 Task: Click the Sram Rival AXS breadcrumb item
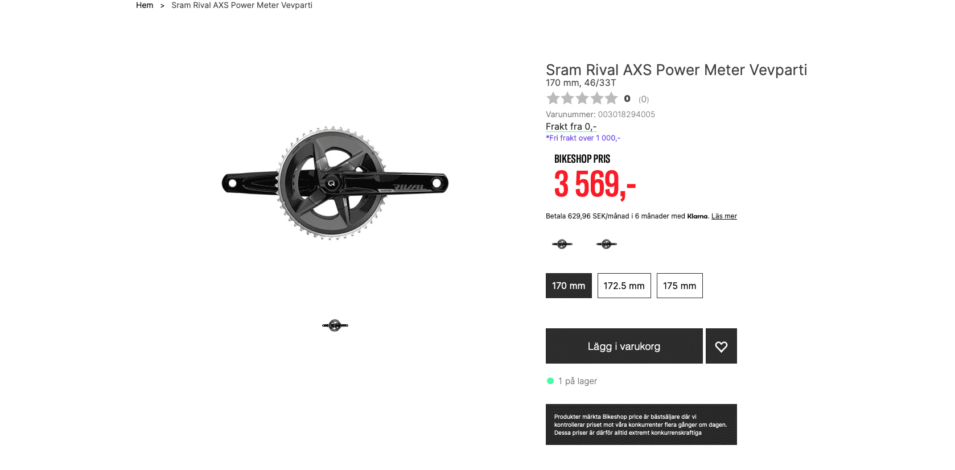[242, 5]
